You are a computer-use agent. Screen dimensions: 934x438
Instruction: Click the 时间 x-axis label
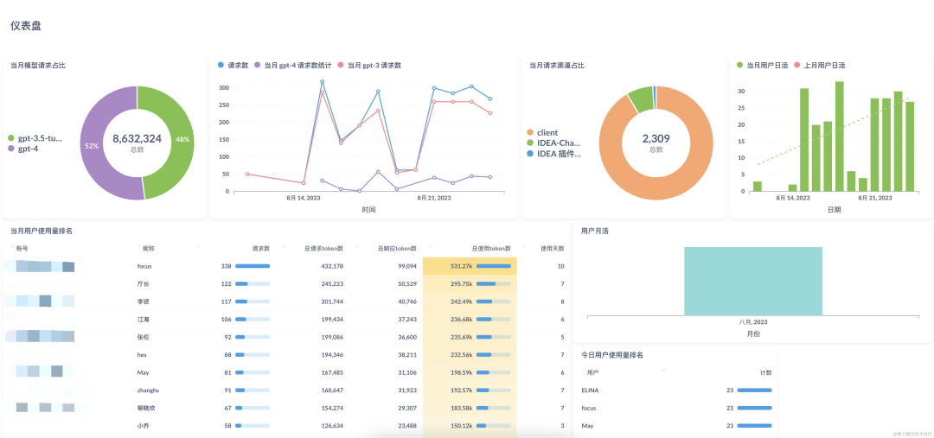point(368,209)
